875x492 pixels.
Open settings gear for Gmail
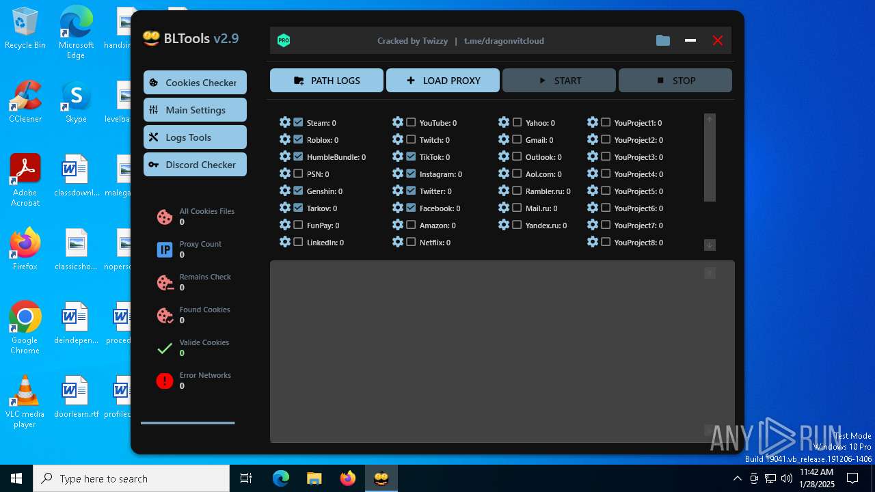[x=504, y=139]
